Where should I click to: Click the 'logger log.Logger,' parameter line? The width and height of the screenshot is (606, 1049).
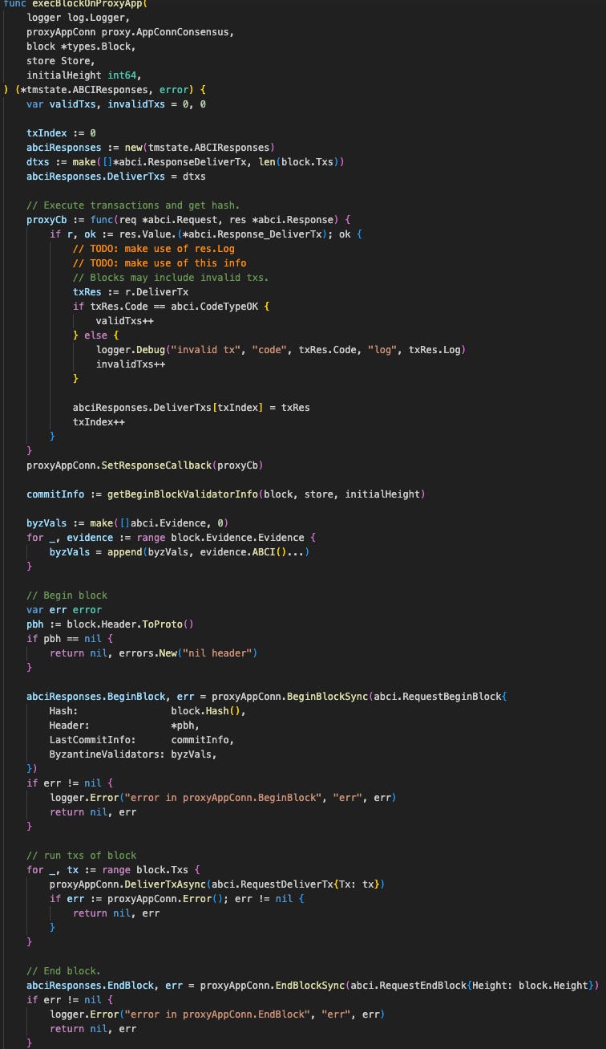pos(78,17)
